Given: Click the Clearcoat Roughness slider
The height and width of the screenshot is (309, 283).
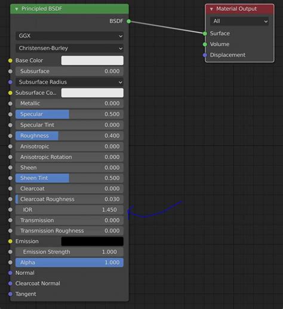Looking at the screenshot, I should pyautogui.click(x=69, y=199).
